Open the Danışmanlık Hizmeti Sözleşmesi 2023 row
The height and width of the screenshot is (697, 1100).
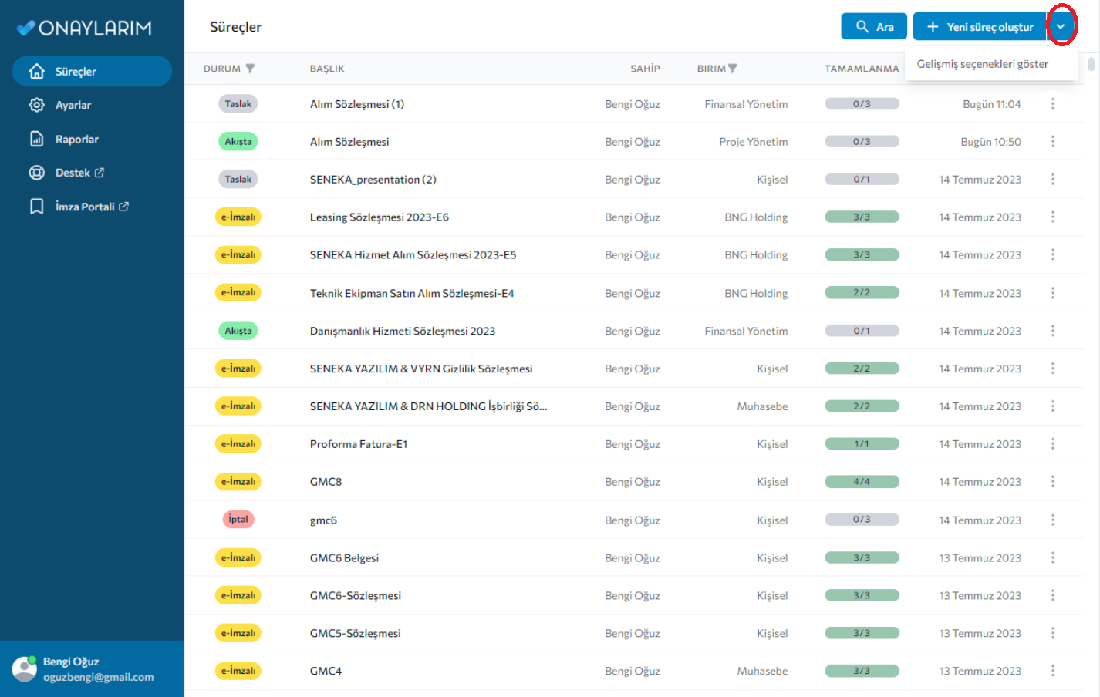coord(402,332)
